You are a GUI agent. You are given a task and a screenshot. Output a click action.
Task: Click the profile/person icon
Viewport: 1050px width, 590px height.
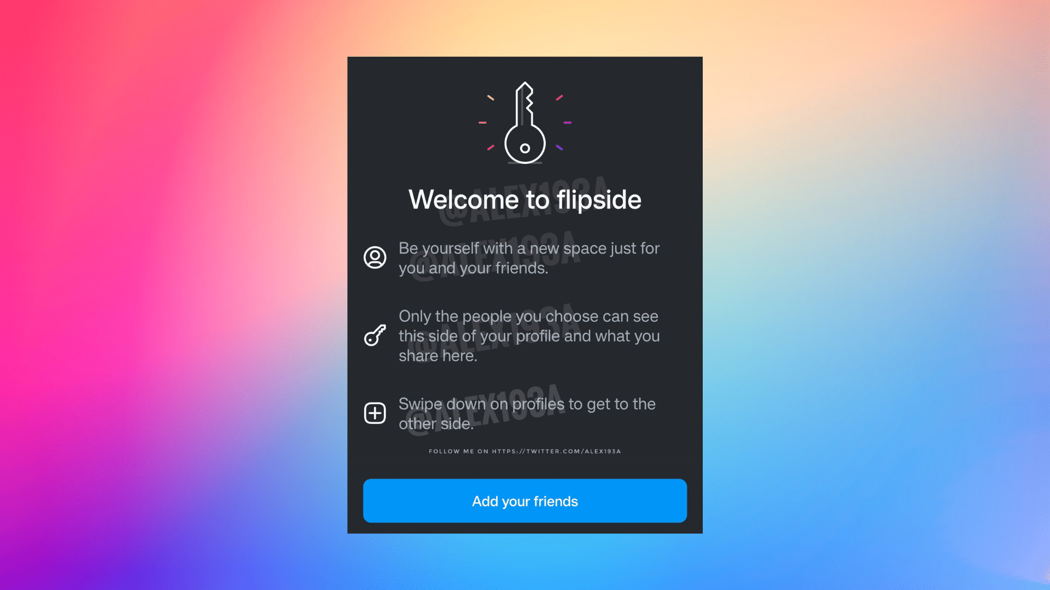[x=374, y=257]
